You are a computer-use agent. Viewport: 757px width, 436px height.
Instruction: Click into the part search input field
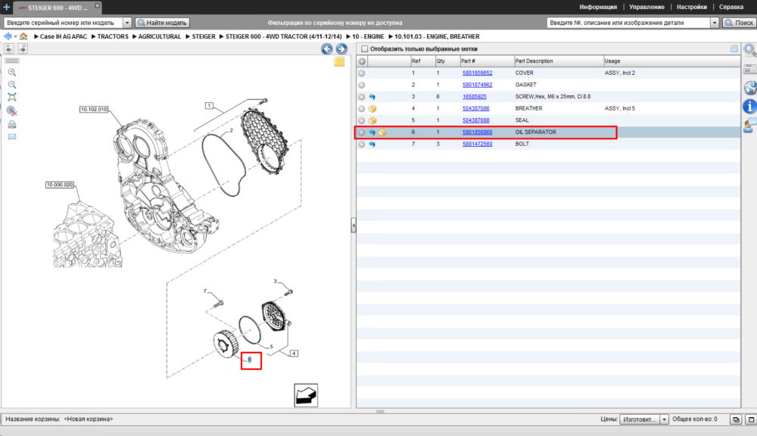tap(628, 23)
